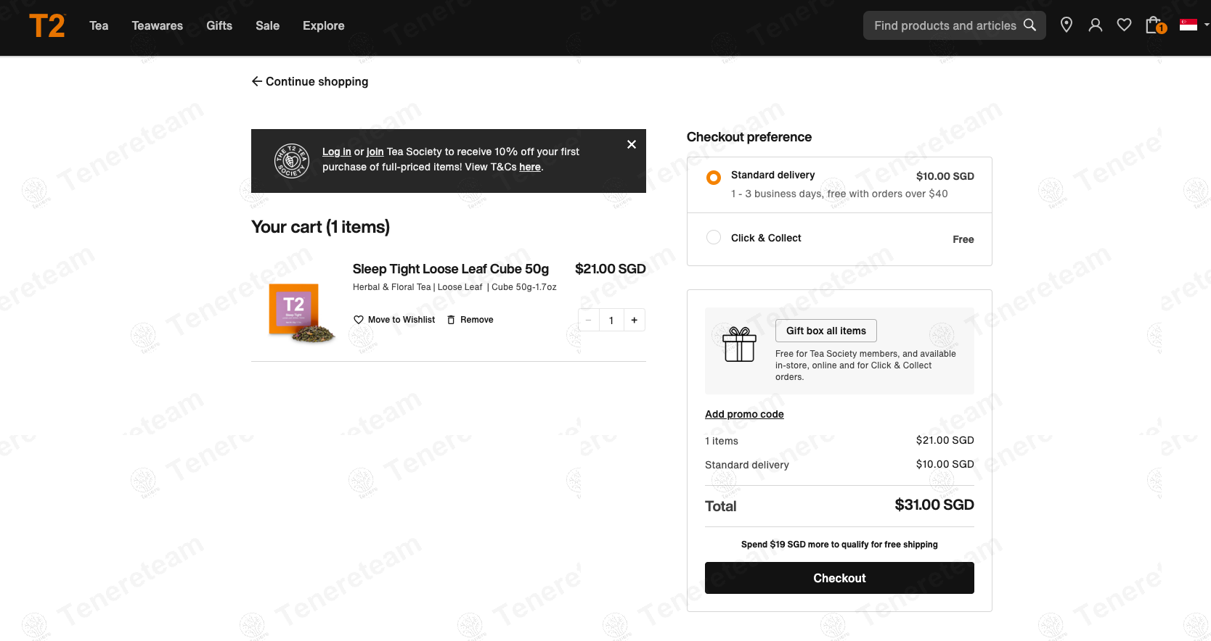Viewport: 1211px width, 641px height.
Task: Open the wishlist heart icon in header
Action: (x=1124, y=25)
